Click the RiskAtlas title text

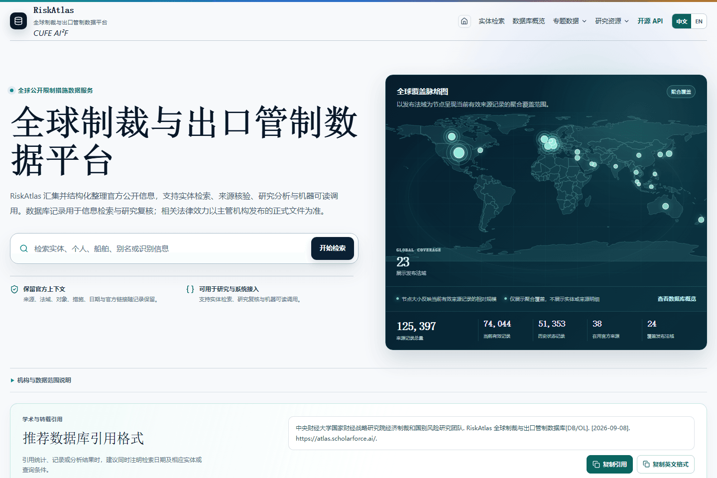tap(54, 10)
